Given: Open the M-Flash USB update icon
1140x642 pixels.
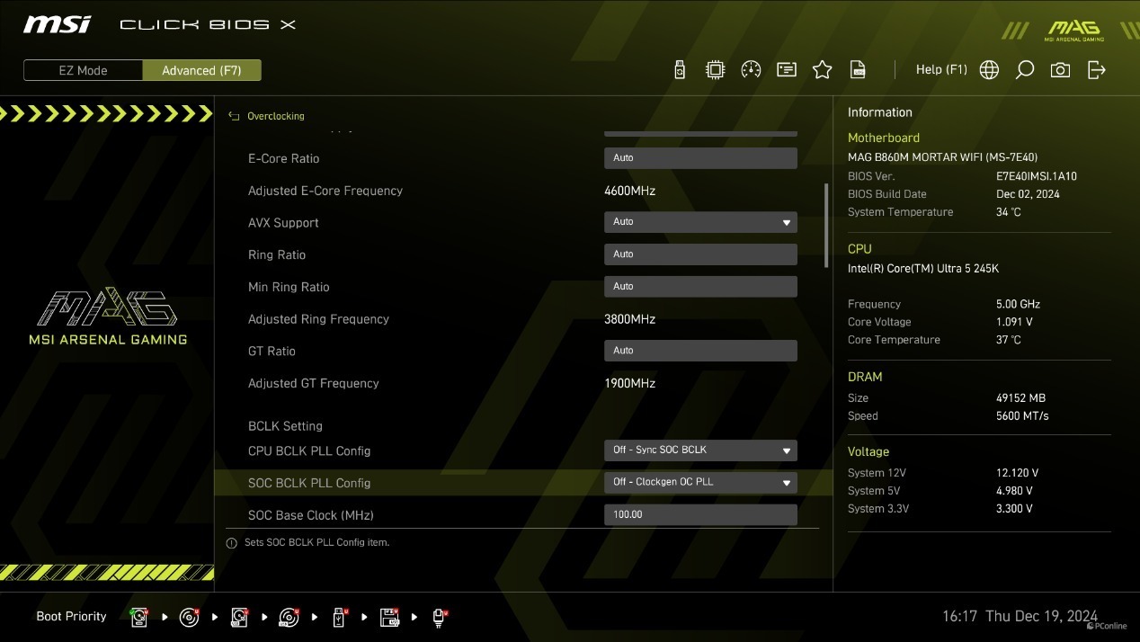Looking at the screenshot, I should [x=680, y=70].
